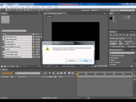136x102 pixels.
Task: Enable Full Screen checkbox
Action: point(127,46)
